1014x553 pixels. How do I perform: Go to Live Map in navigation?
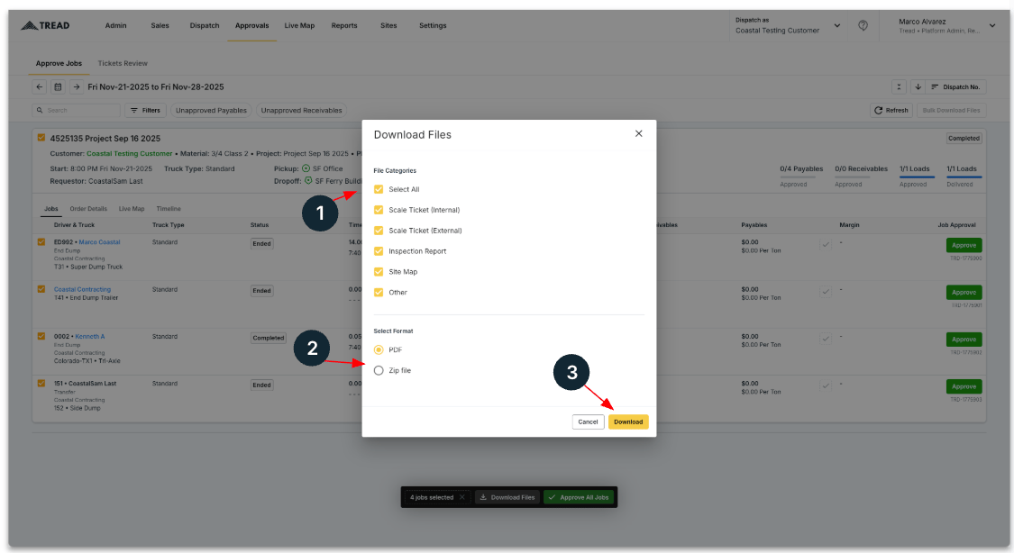(x=299, y=26)
